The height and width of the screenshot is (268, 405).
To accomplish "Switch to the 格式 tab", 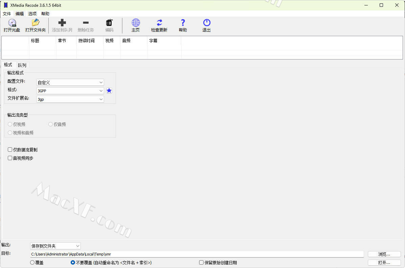I will 8,65.
